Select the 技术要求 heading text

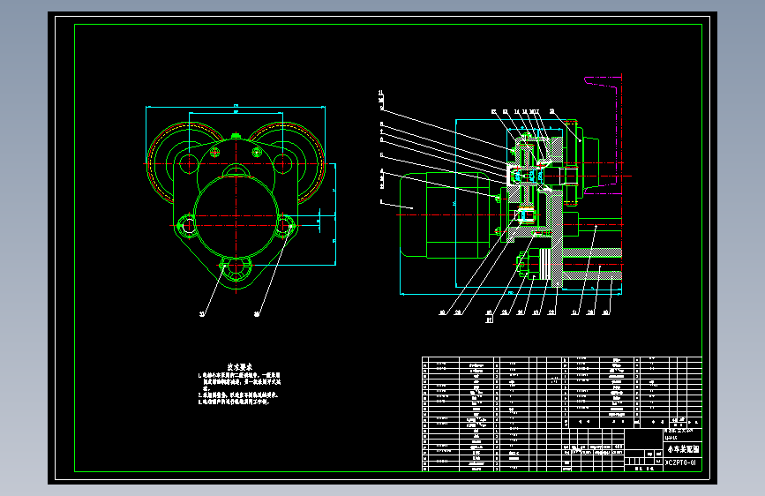239,366
